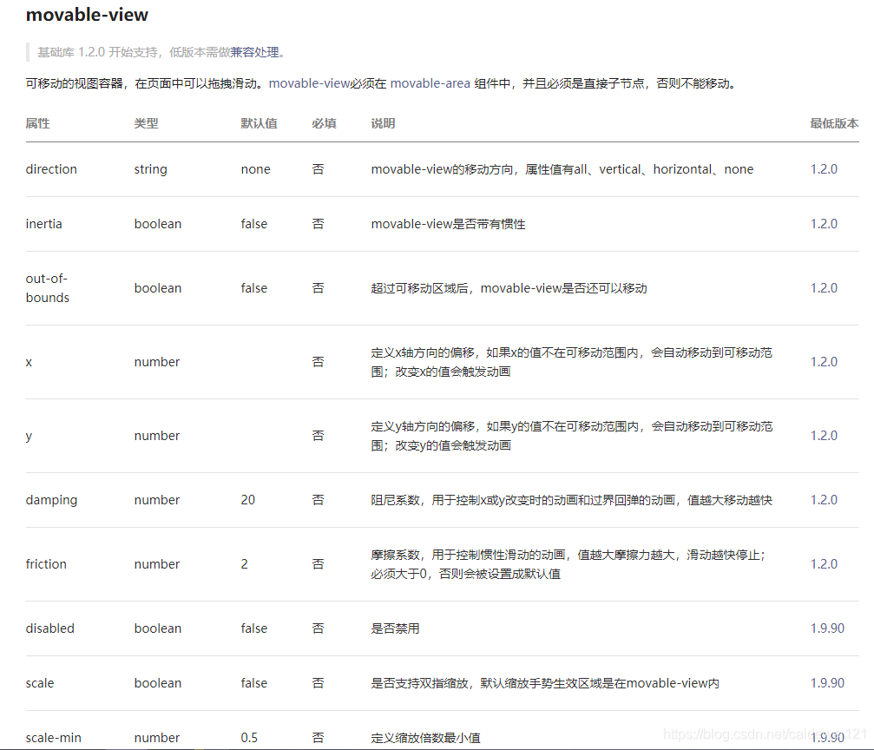This screenshot has height=750, width=874.
Task: Click the x offset description text
Action: click(x=572, y=362)
